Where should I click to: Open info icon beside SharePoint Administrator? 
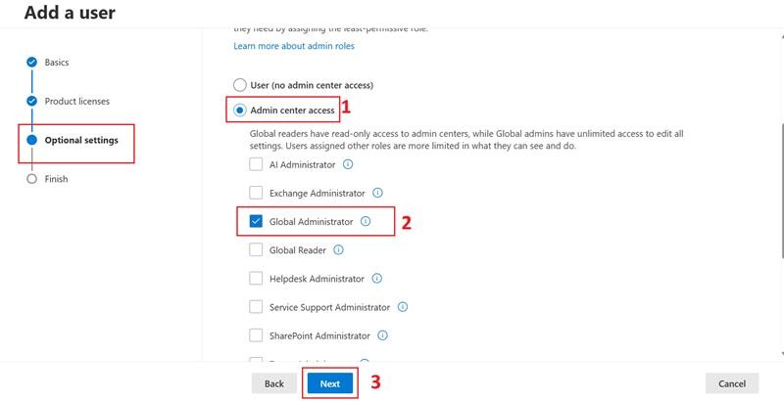(x=382, y=335)
